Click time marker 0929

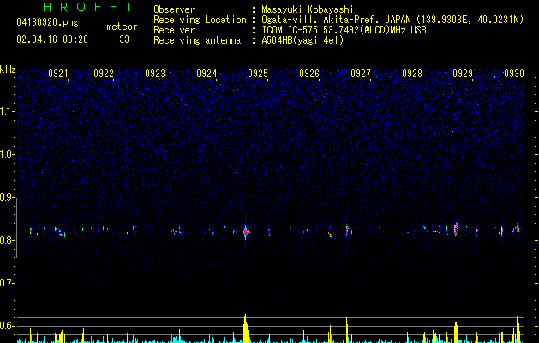pyautogui.click(x=463, y=74)
